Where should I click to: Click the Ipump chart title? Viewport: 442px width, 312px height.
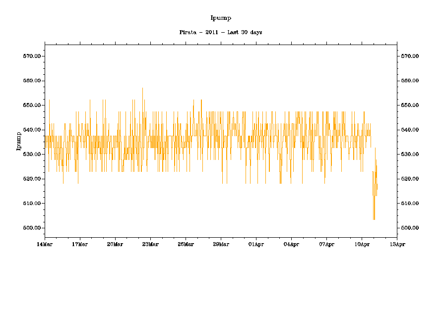[x=221, y=18]
